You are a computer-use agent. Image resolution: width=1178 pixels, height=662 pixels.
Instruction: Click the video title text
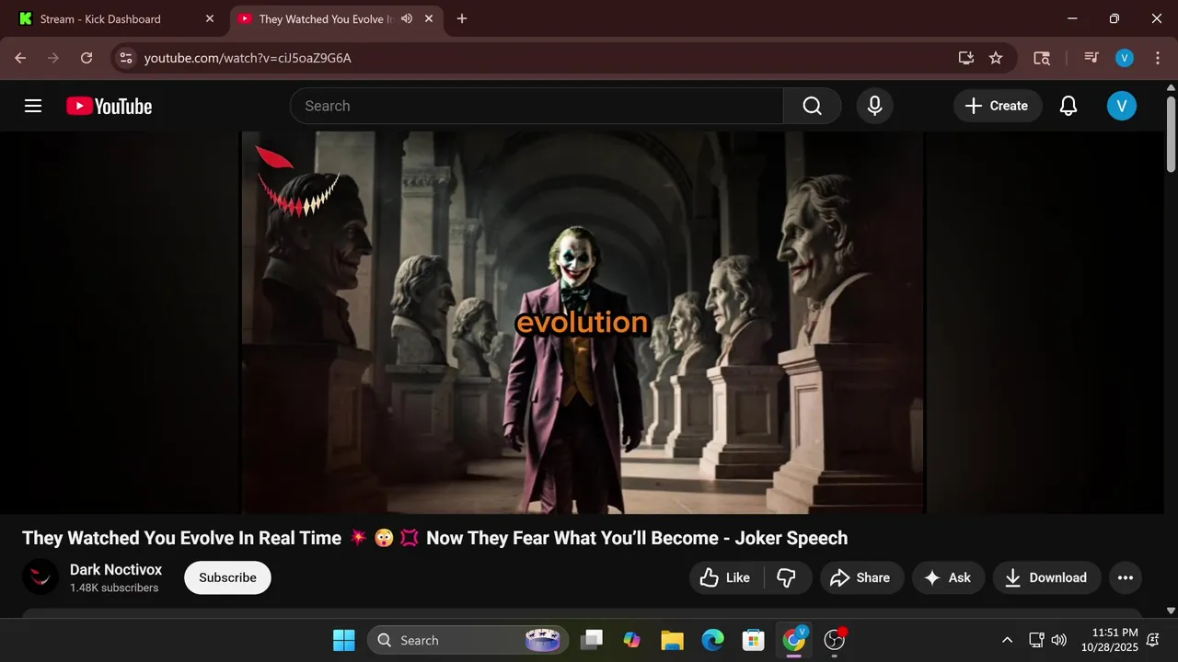point(434,538)
